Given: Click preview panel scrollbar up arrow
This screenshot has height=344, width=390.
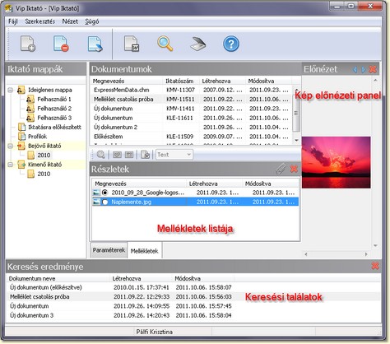Looking at the screenshot, I should [375, 80].
